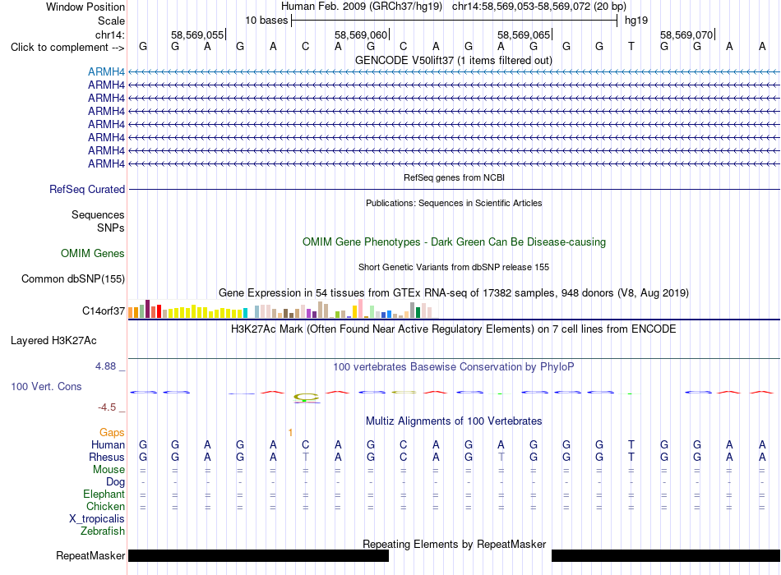Click the C14orf37 GTEx expression label
Viewport: 781px width, 575px height.
(103, 311)
